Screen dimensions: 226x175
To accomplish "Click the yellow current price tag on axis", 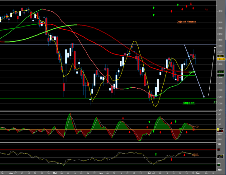I will [x=221, y=59].
